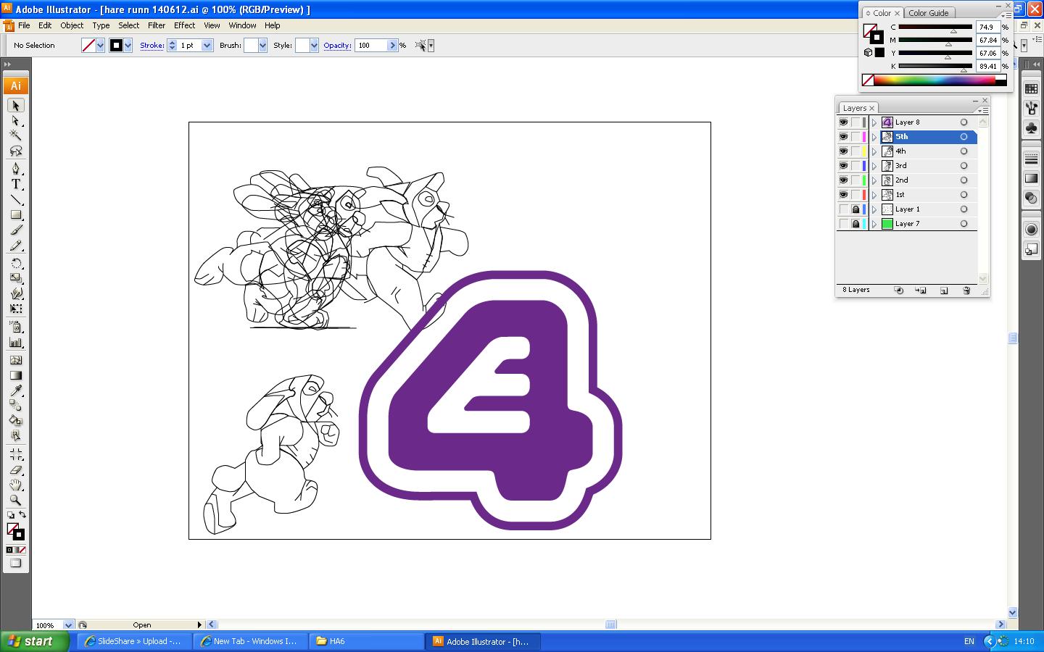The width and height of the screenshot is (1044, 652).
Task: Select the Scale tool
Action: pos(15,278)
